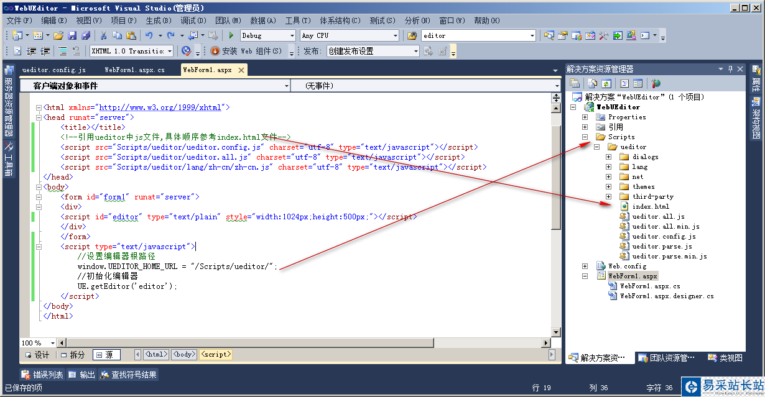Expand the Web.config node
Screen dimensions: 765x397
tap(585, 266)
